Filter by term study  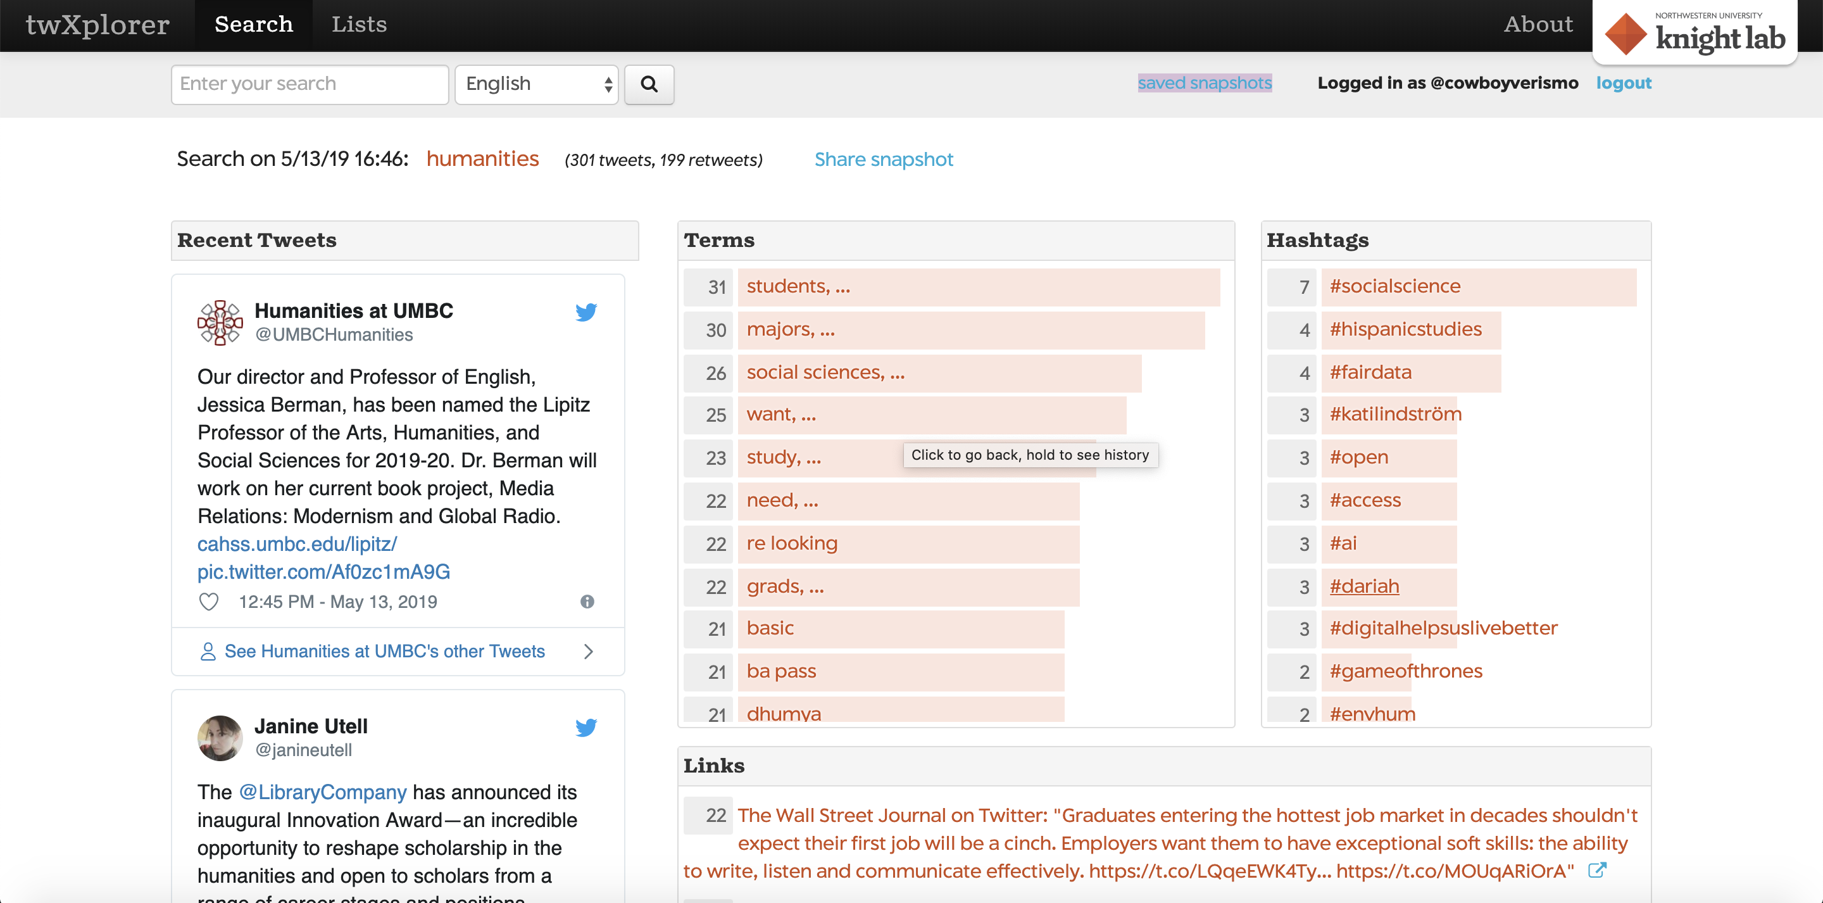[x=917, y=458]
